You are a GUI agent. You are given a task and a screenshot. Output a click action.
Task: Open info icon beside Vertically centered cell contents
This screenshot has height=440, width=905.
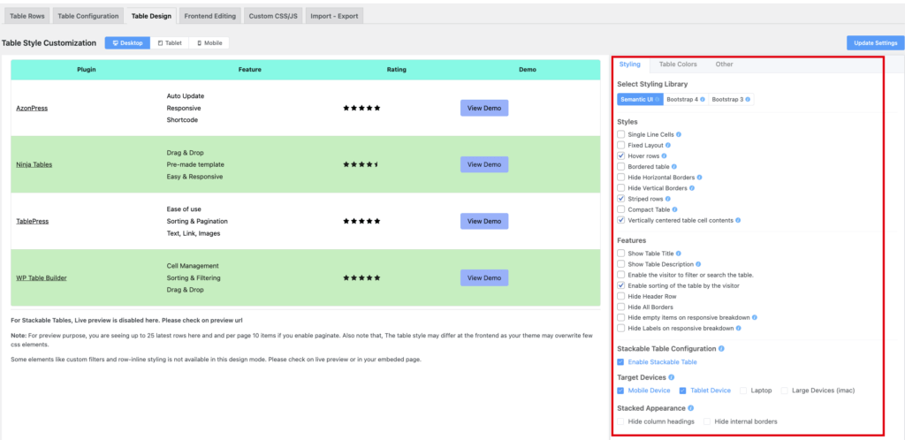coord(738,220)
